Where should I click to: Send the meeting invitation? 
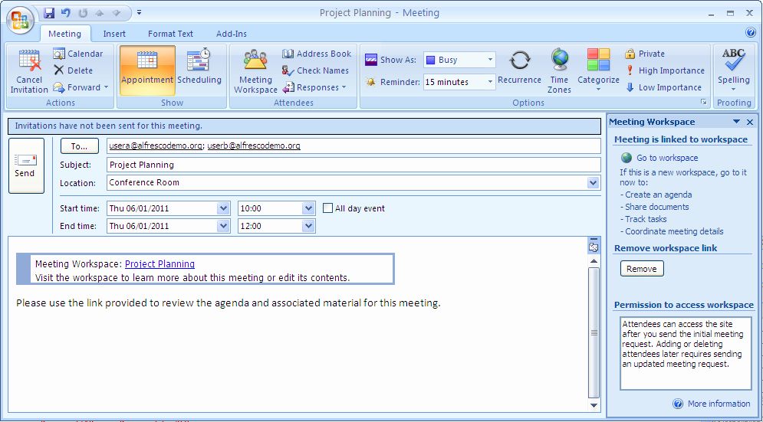26,165
